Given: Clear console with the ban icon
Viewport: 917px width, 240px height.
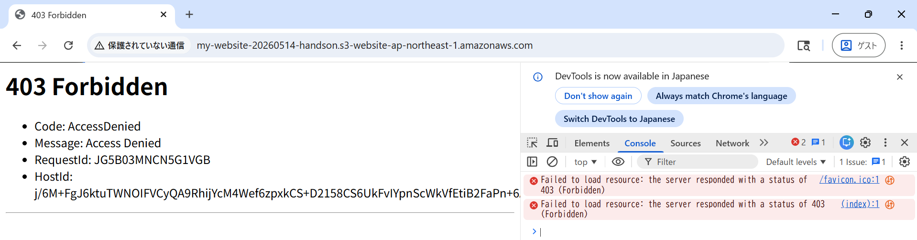Looking at the screenshot, I should click(552, 162).
